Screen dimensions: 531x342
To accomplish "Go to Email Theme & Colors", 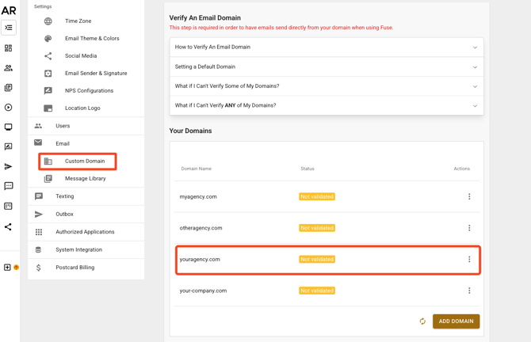I will (92, 39).
